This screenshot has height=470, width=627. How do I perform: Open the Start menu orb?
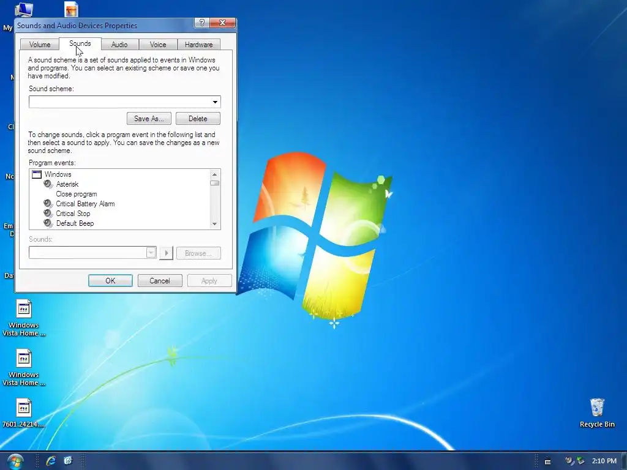click(x=15, y=461)
